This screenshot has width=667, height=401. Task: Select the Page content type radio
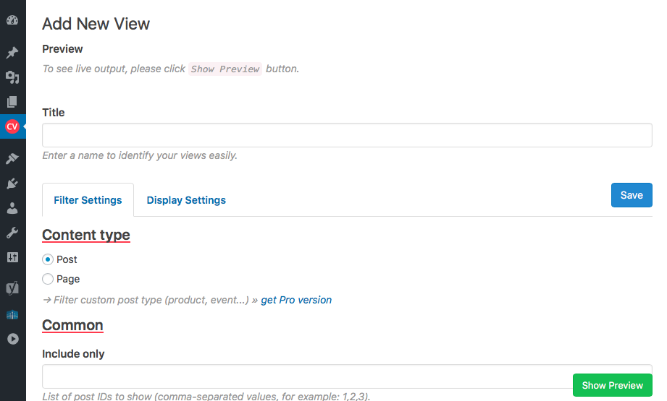(x=48, y=279)
